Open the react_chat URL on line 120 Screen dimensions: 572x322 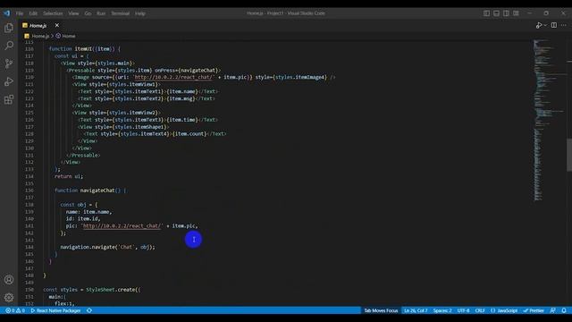173,78
